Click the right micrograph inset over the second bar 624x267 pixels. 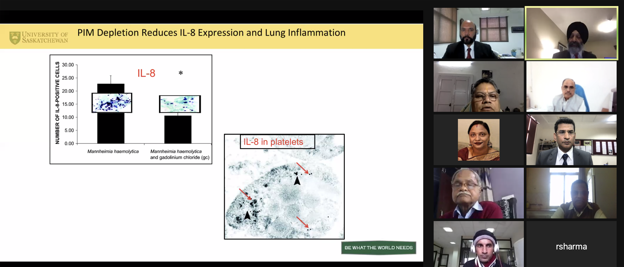[x=180, y=104]
